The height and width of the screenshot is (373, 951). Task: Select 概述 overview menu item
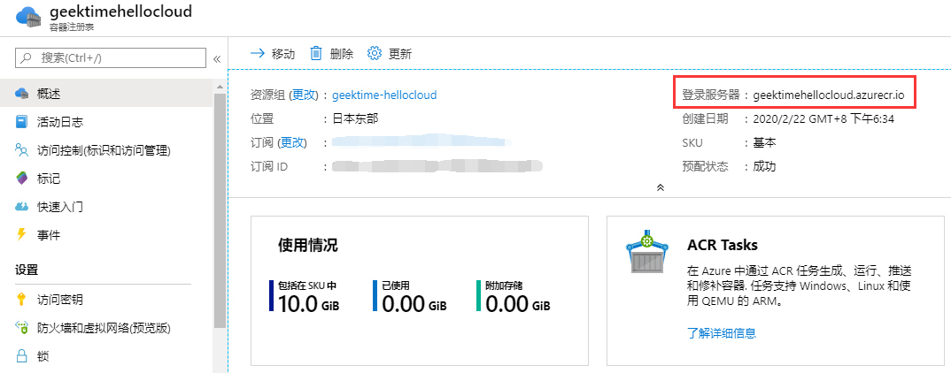pyautogui.click(x=49, y=94)
